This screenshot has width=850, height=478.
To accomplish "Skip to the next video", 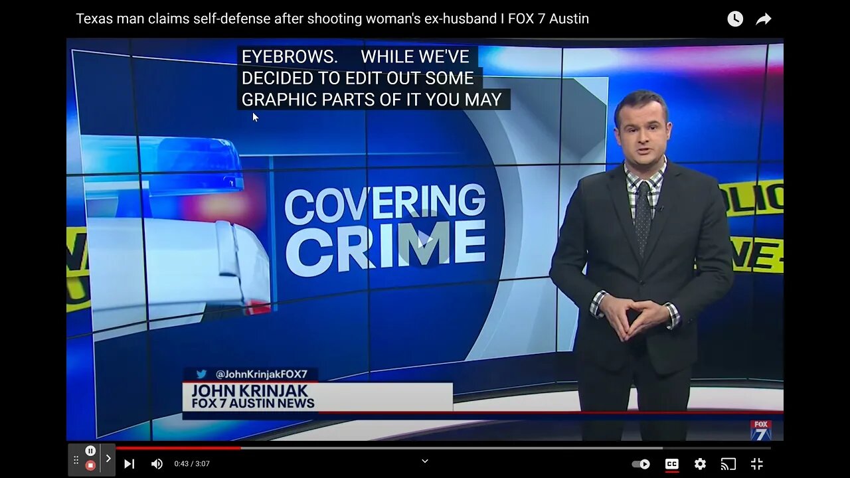I will (129, 464).
